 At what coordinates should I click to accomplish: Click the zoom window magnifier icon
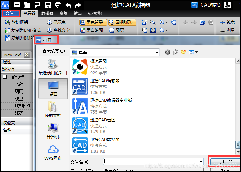tap(153, 22)
